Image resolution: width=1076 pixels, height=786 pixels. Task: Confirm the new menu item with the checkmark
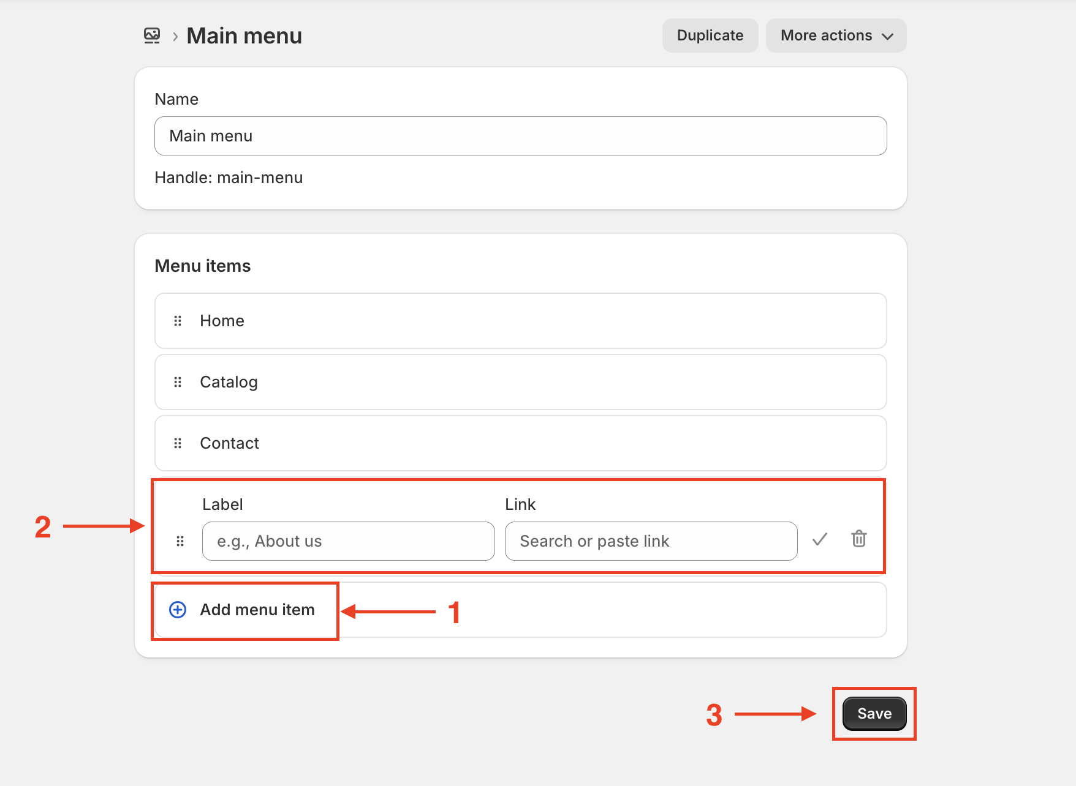pos(819,539)
